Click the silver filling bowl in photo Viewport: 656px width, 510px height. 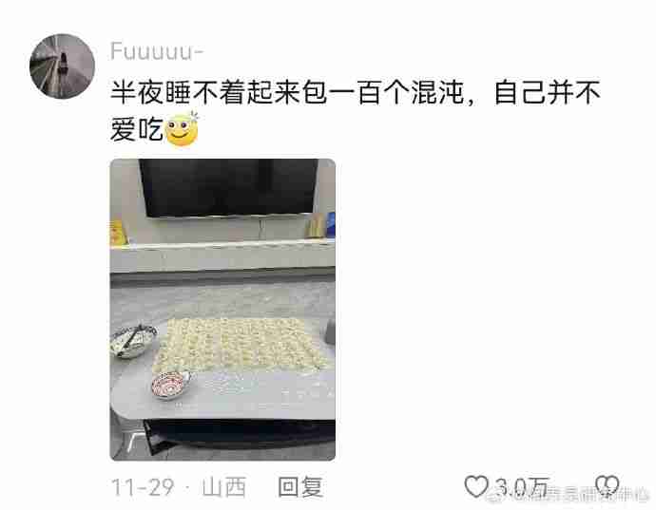[x=133, y=341]
